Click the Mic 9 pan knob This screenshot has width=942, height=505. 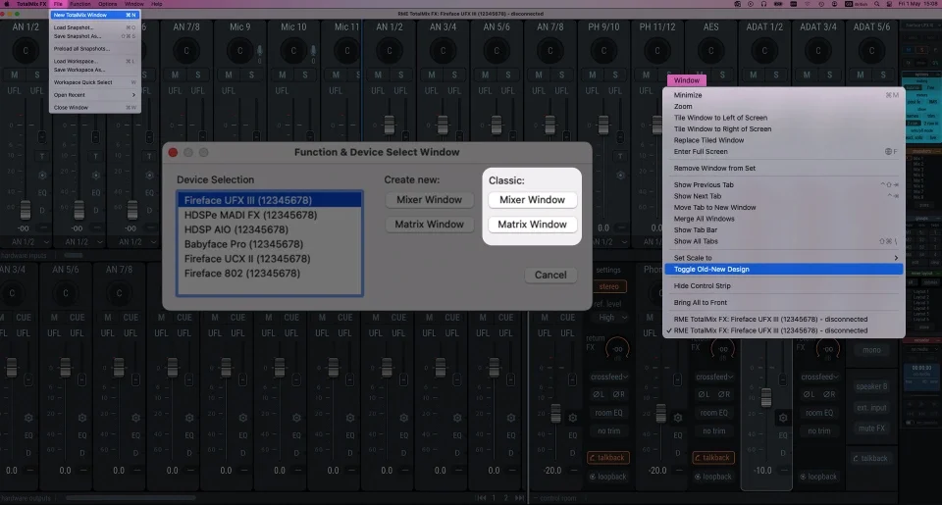239,50
